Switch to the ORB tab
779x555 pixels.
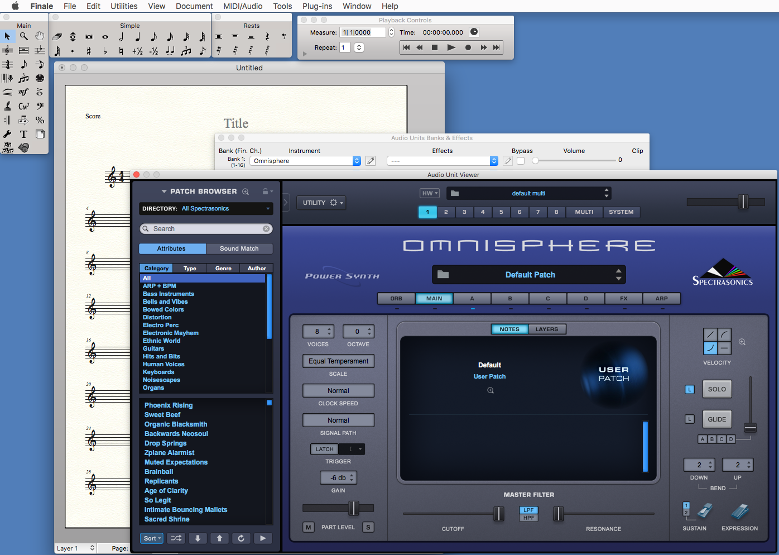(396, 299)
